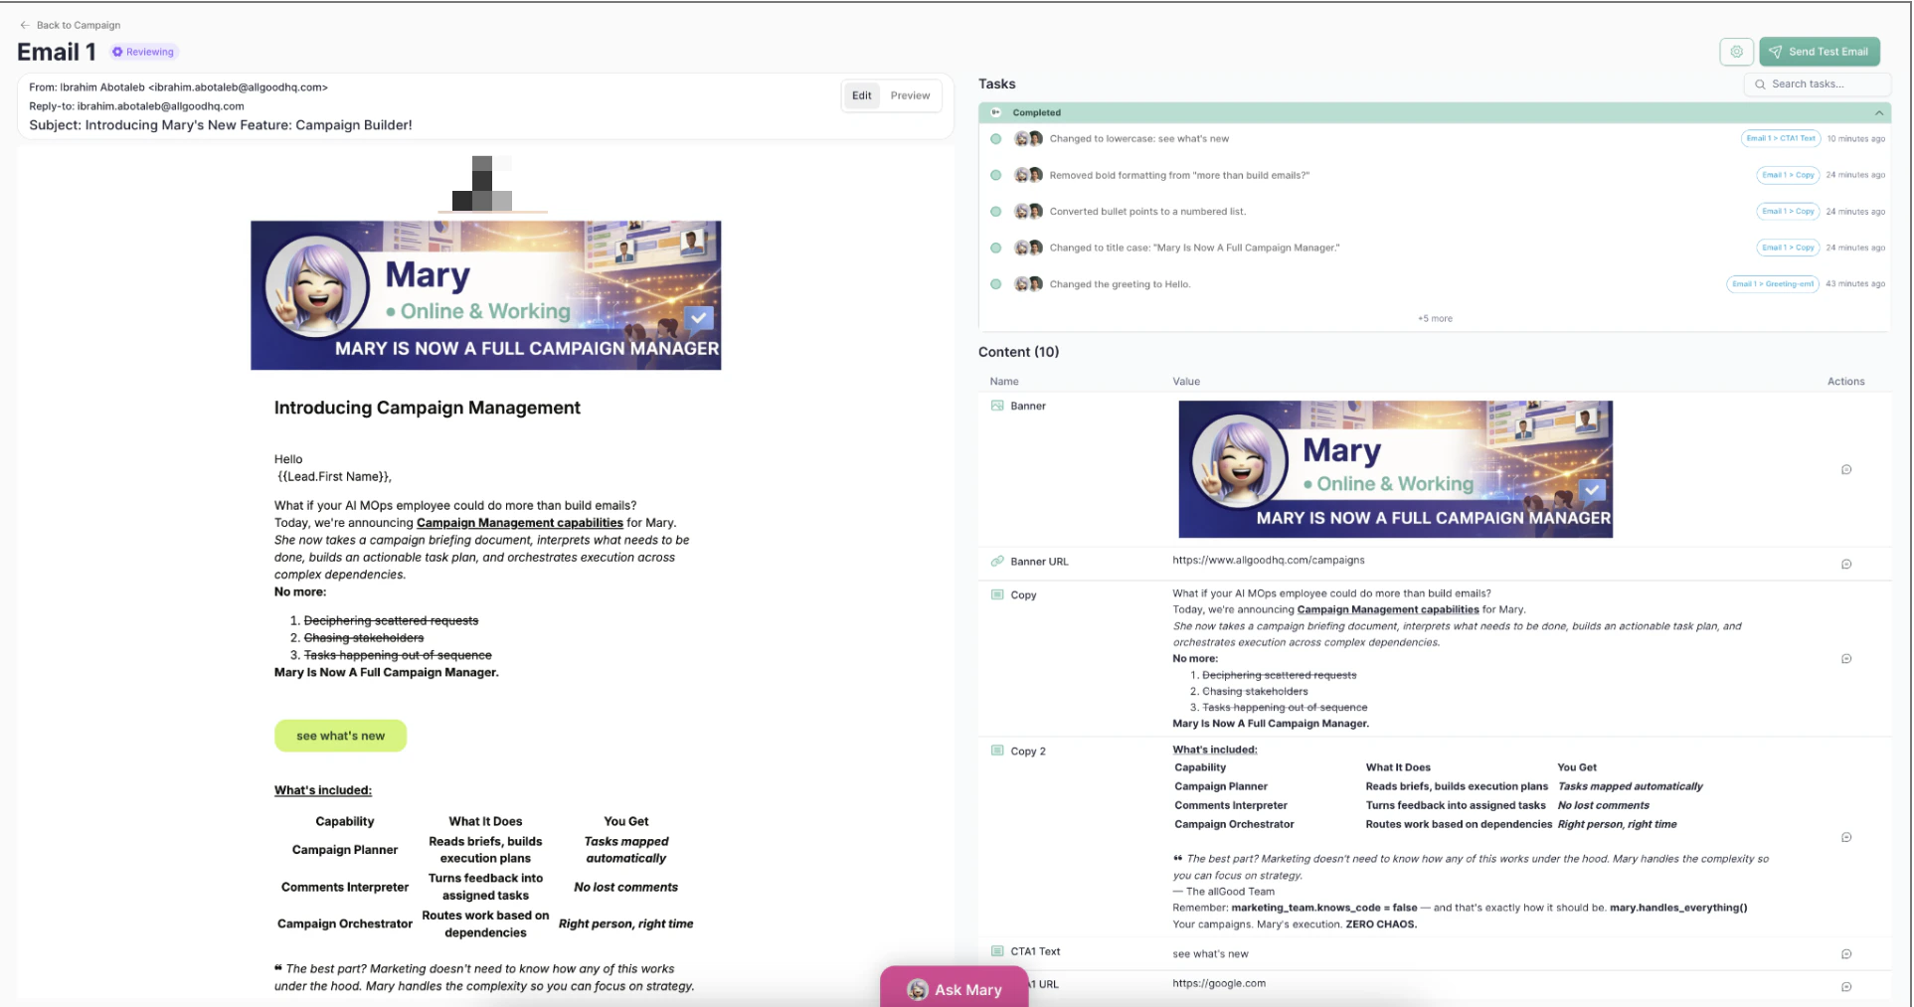This screenshot has width=1914, height=1007.
Task: Open 'Email 1 > Copy' tag on 'Converted bullet' task
Action: (x=1788, y=211)
